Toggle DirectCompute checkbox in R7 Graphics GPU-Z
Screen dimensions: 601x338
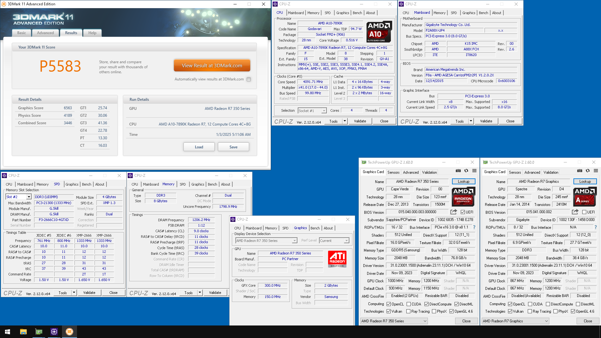(x=548, y=304)
